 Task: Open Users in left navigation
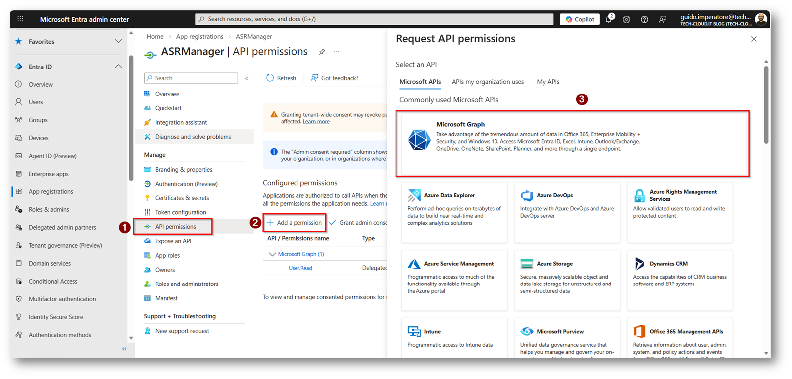pyautogui.click(x=36, y=102)
